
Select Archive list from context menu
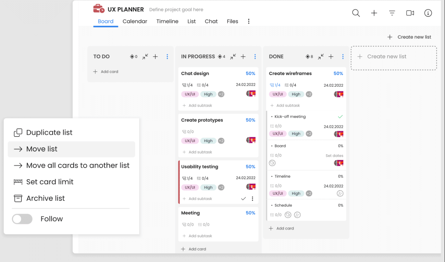[45, 198]
